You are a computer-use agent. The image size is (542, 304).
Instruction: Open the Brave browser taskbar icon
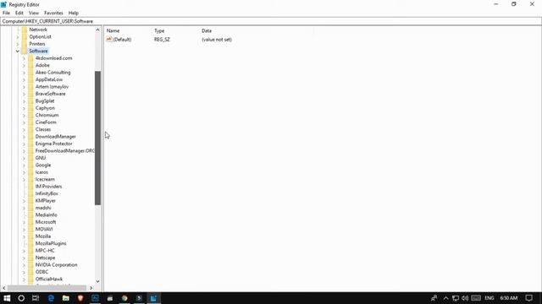point(80,298)
